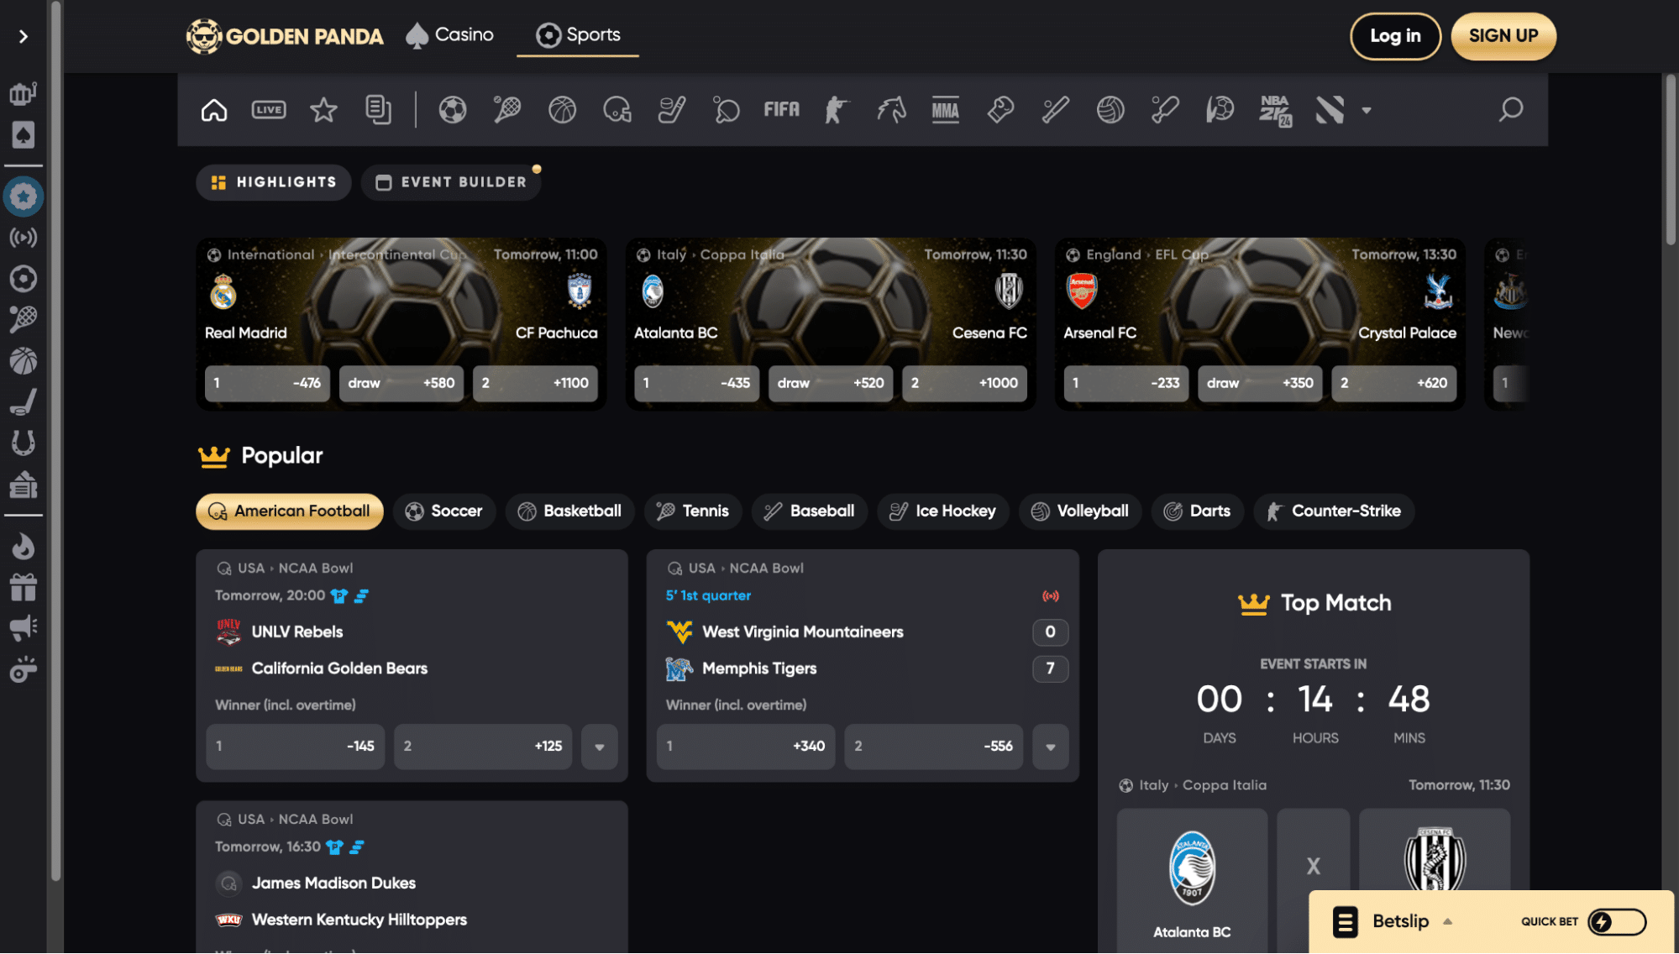1679x954 pixels.
Task: Select Basketball popular filter
Action: [x=570, y=511]
